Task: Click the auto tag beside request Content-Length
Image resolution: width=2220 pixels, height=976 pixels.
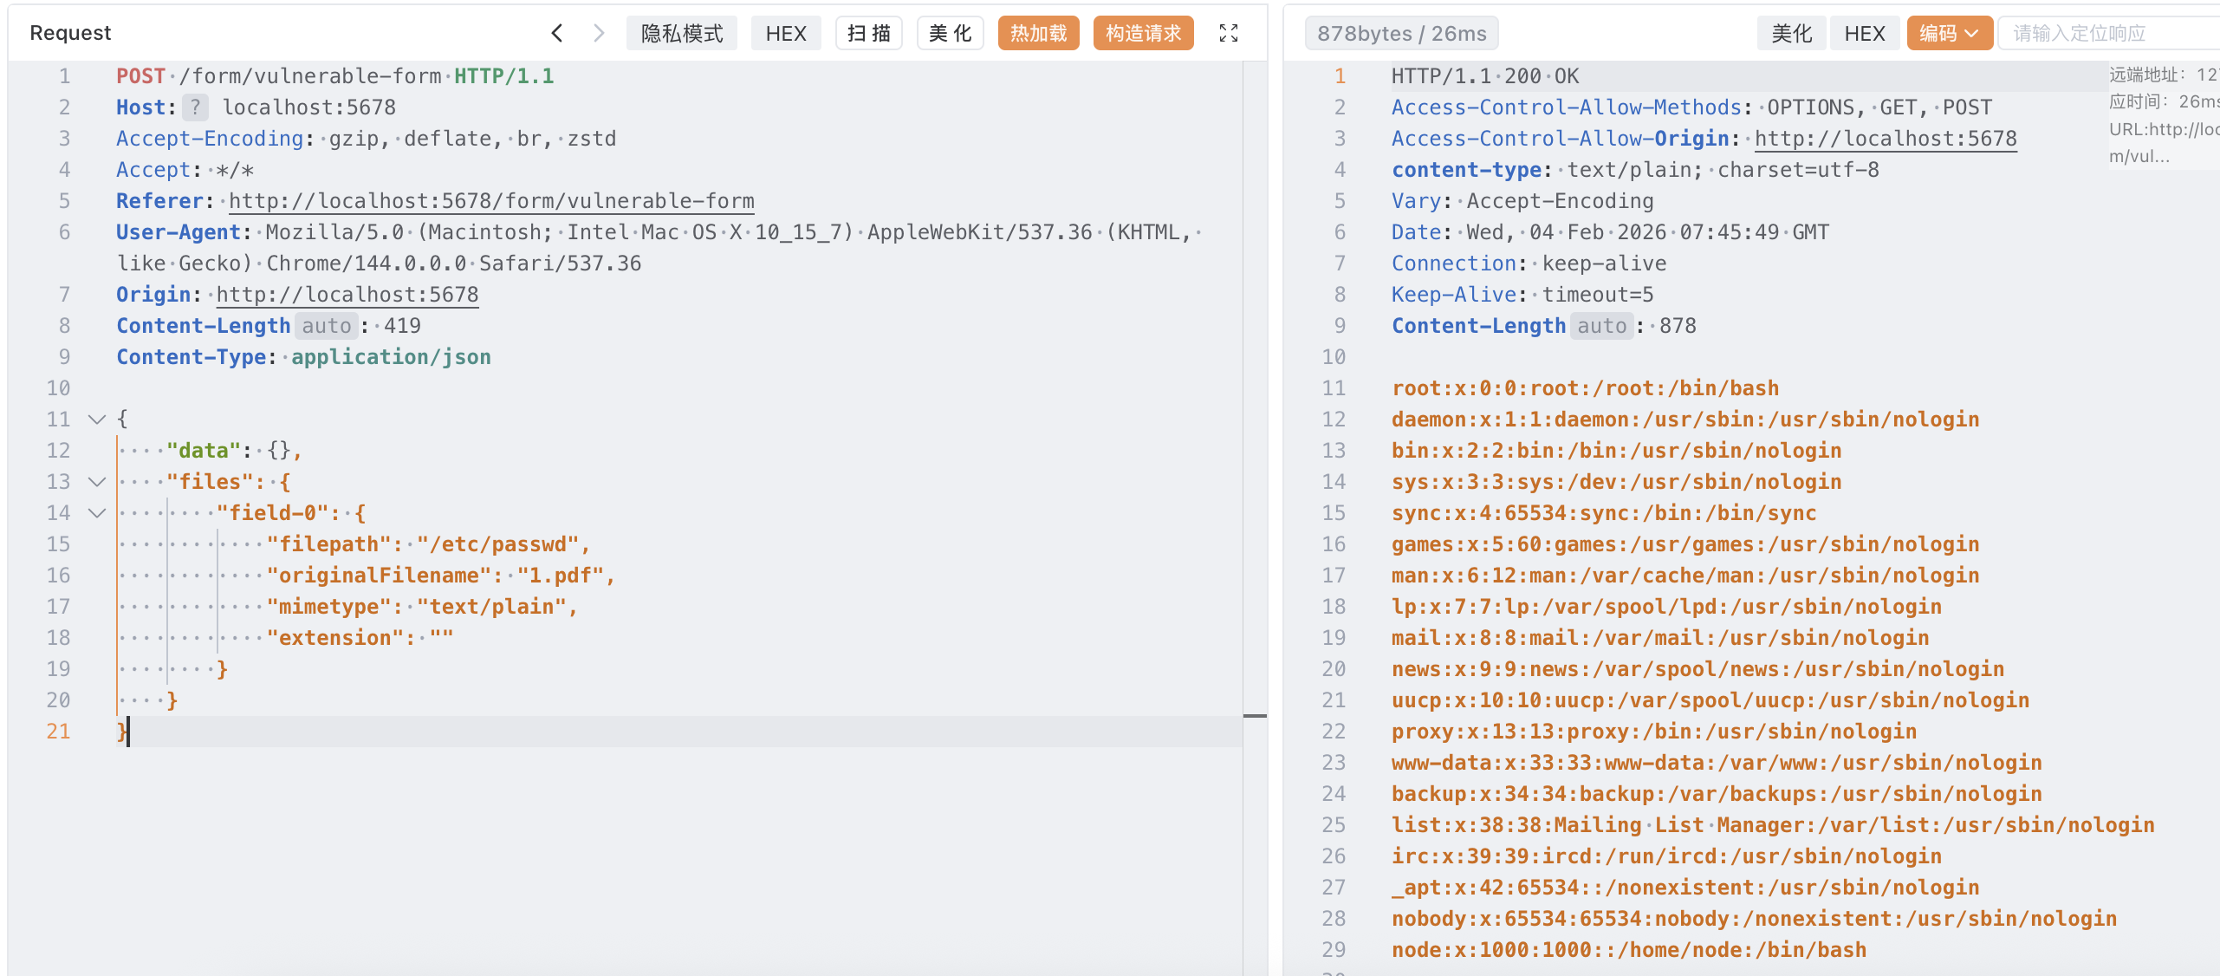Action: pyautogui.click(x=326, y=326)
